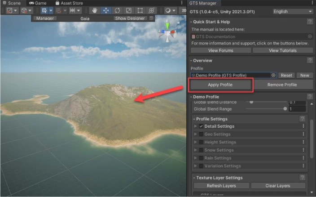The height and width of the screenshot is (197, 316).
Task: Expand the Variation Settings foldout
Action: (195, 166)
